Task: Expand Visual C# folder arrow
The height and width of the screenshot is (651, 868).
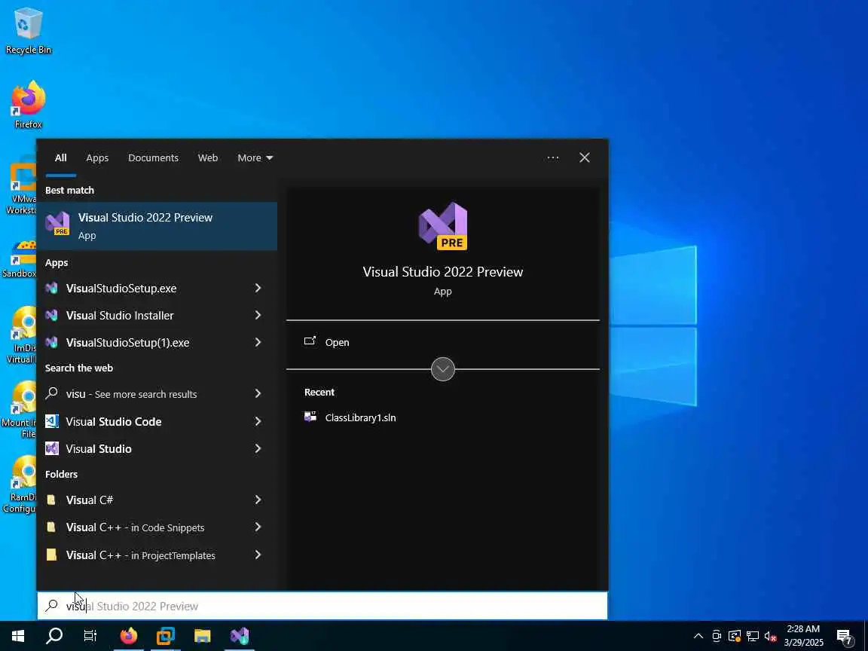Action: [x=258, y=500]
